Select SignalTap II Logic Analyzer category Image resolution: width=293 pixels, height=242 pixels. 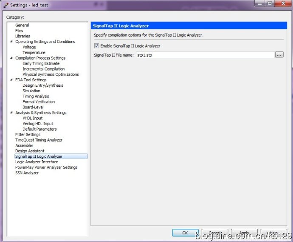(x=51, y=156)
